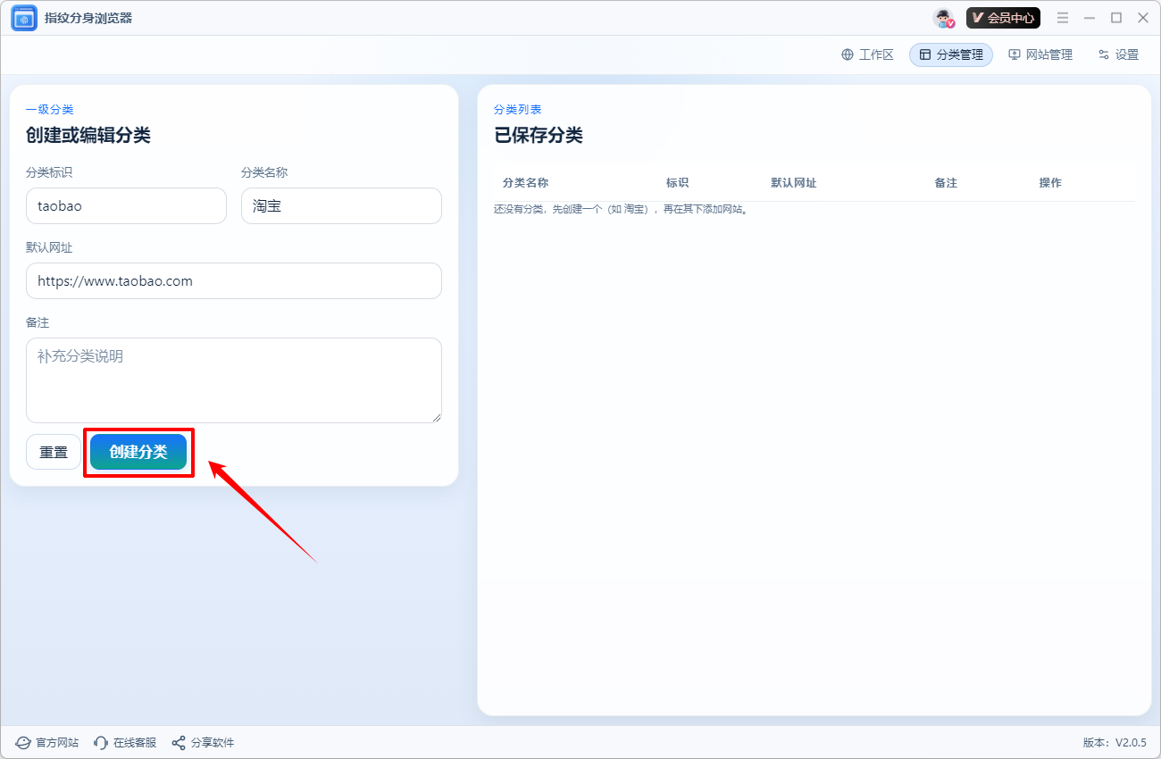The height and width of the screenshot is (759, 1161).
Task: Click the 创建或编辑分类 heading
Action: tap(88, 136)
